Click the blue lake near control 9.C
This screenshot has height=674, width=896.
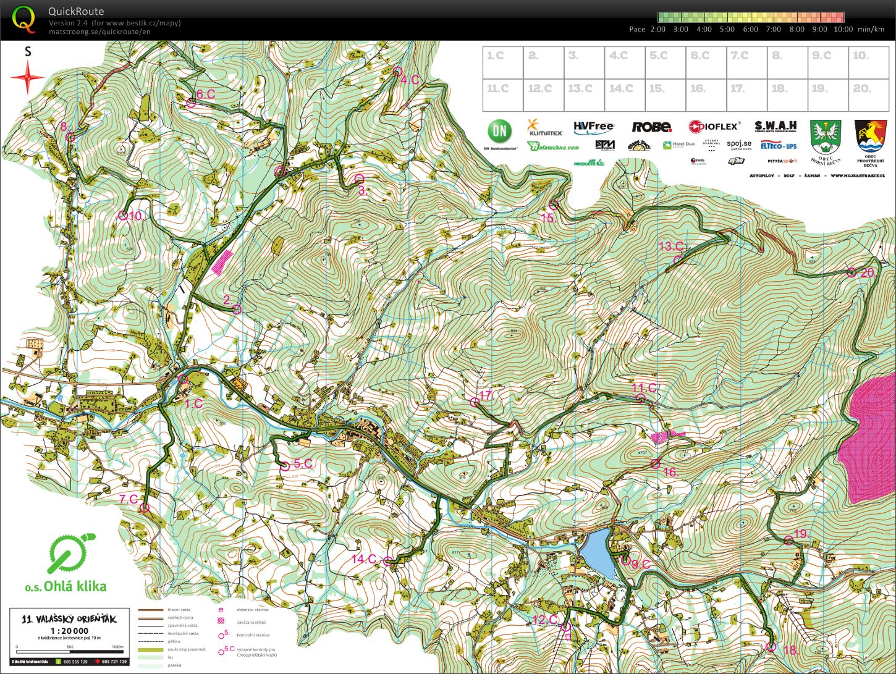click(x=598, y=554)
